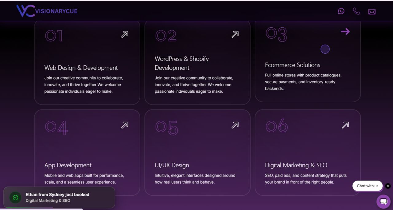Dismiss the Chat with us bubble
Screen dimensions: 393x210
pyautogui.click(x=388, y=186)
